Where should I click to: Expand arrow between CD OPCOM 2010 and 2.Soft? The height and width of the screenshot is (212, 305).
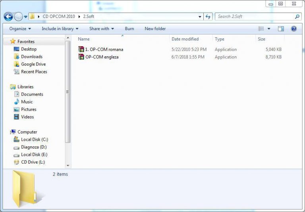79,17
